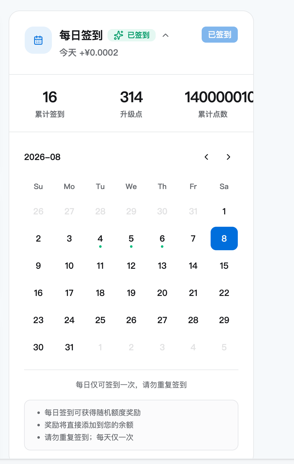Click the 累计签到 count of 16
294x464 pixels.
point(50,97)
